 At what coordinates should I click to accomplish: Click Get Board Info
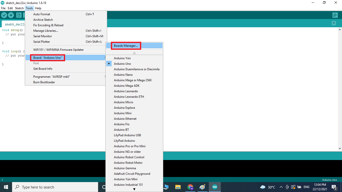[x=43, y=68]
